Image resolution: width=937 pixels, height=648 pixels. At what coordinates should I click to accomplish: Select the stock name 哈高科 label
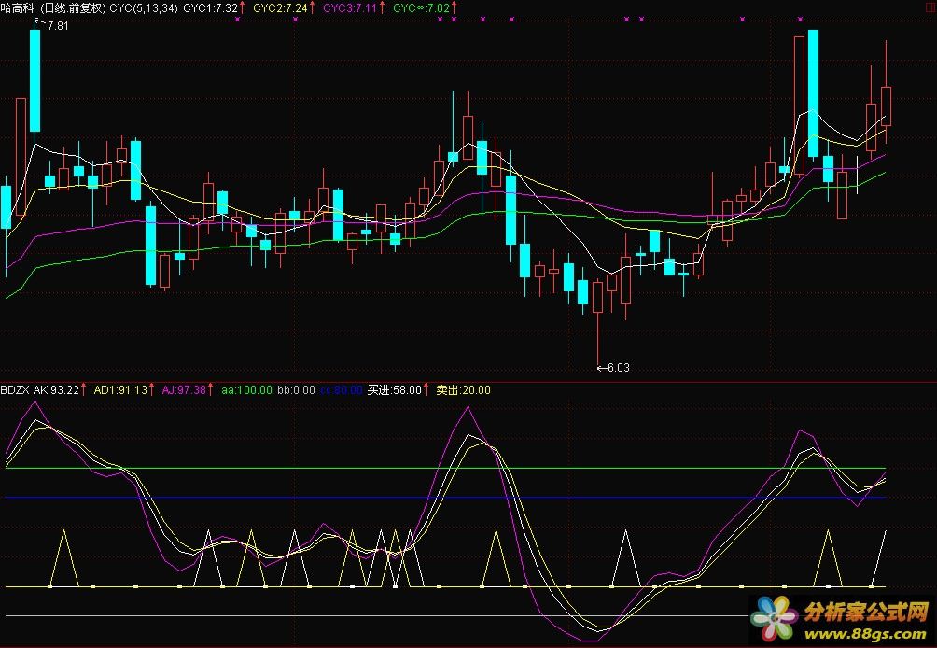16,7
